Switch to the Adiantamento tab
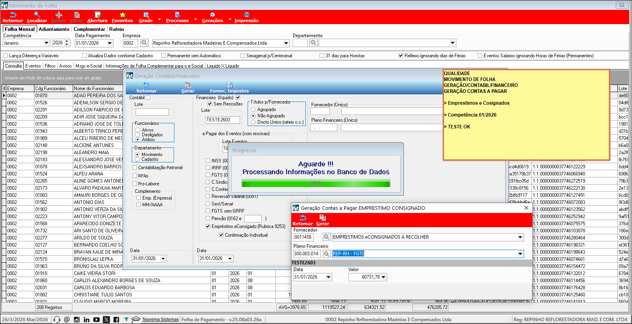This screenshot has width=632, height=324. pyautogui.click(x=54, y=29)
